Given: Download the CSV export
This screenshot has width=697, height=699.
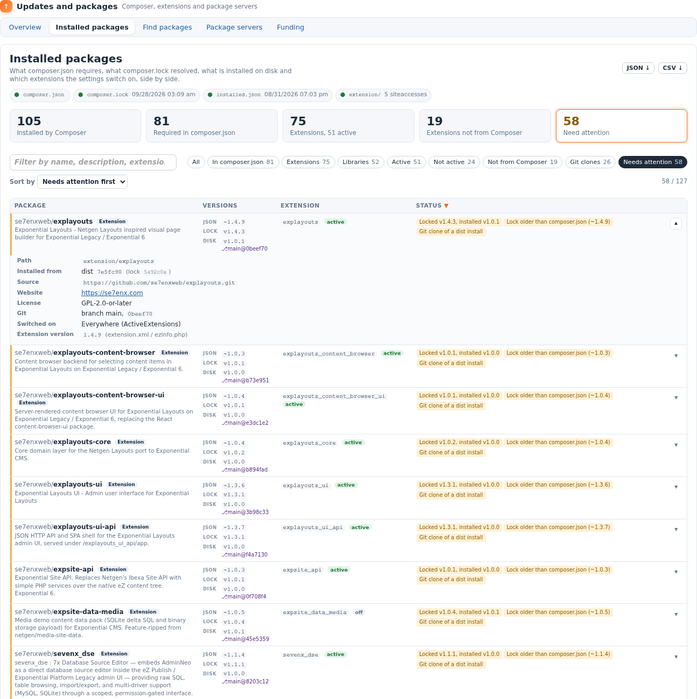Looking at the screenshot, I should tap(673, 68).
